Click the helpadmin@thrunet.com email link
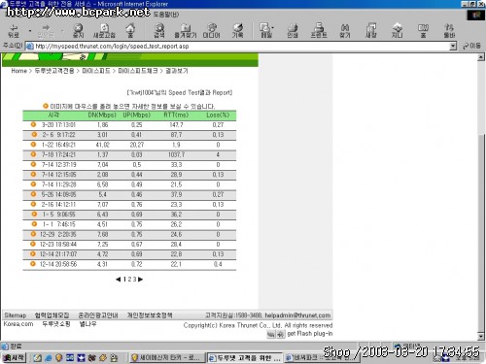The width and height of the screenshot is (486, 364). tap(297, 315)
